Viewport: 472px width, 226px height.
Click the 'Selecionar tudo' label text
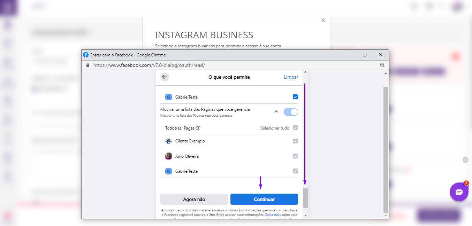pos(275,128)
